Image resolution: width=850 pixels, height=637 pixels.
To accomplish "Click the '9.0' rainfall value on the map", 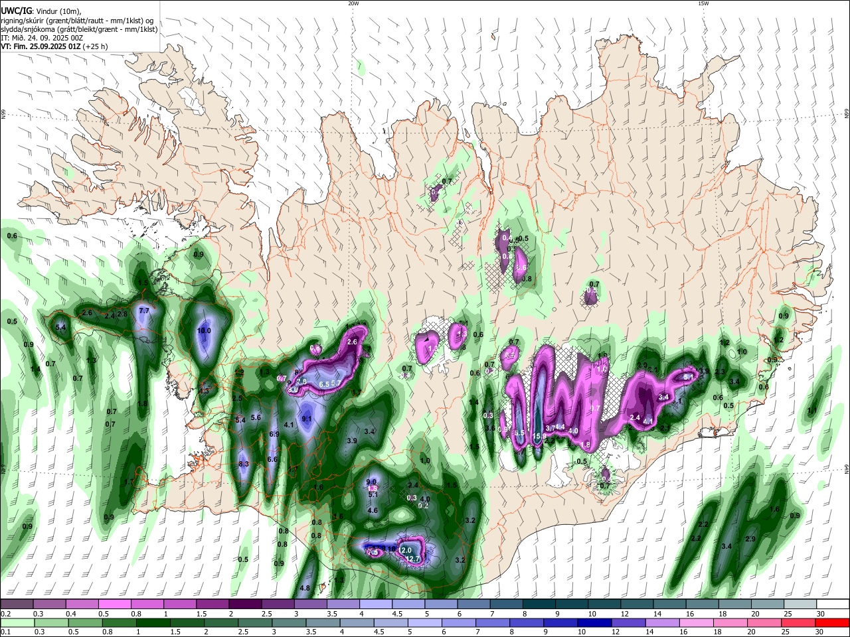I will (x=372, y=482).
